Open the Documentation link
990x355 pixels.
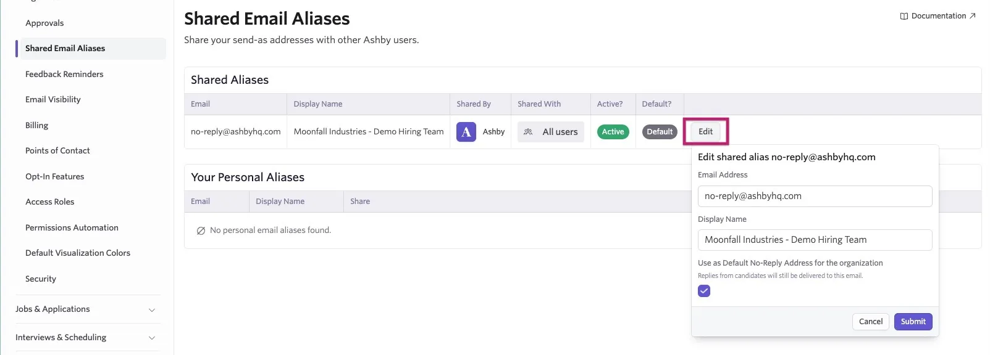[938, 16]
